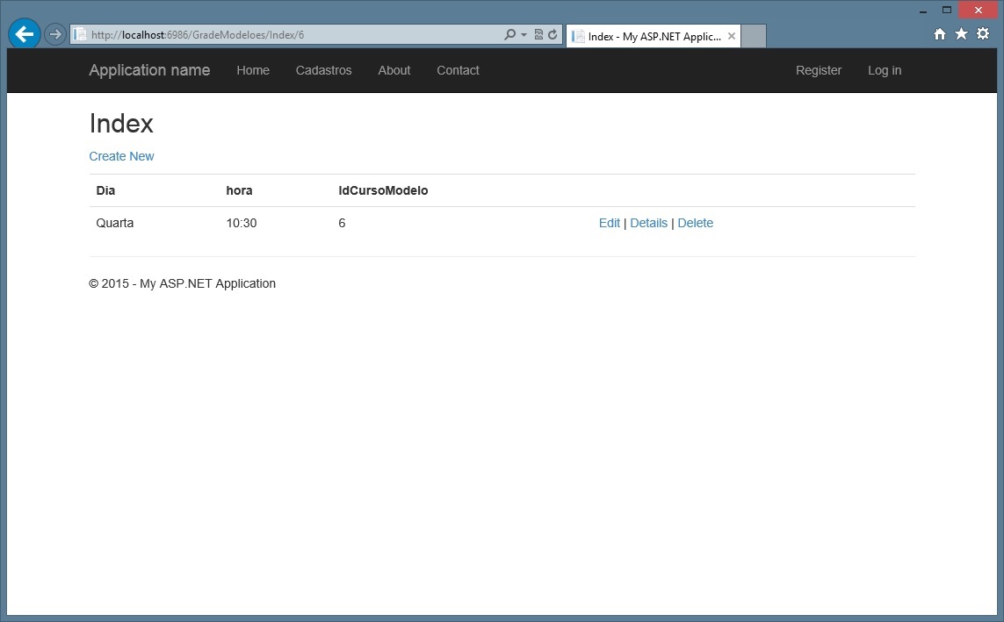Toggle the compatibility view icon
The height and width of the screenshot is (622, 1004).
[538, 35]
